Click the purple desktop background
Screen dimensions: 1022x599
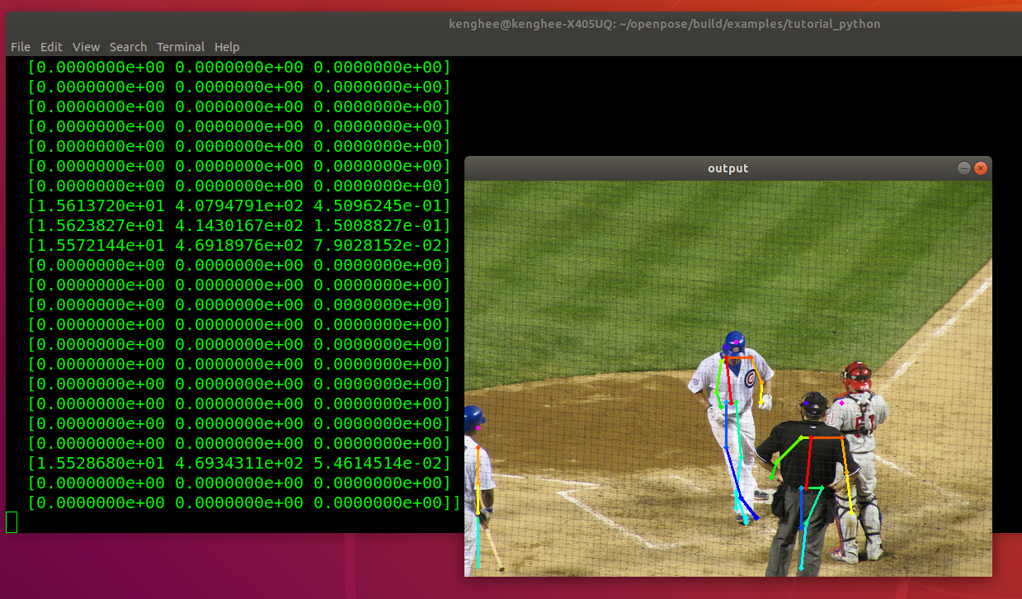point(231,578)
